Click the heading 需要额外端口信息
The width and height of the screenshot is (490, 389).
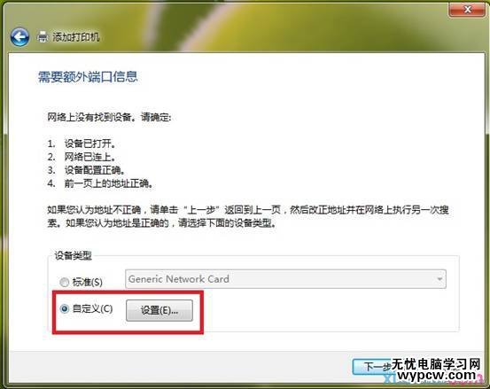pos(88,77)
